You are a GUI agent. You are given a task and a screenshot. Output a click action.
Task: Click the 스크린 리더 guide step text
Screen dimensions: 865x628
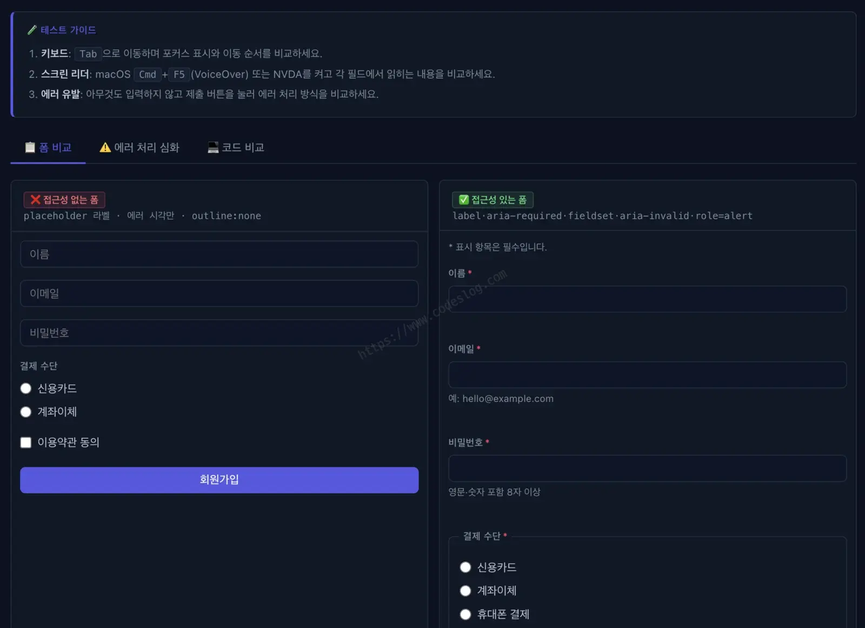pyautogui.click(x=268, y=74)
